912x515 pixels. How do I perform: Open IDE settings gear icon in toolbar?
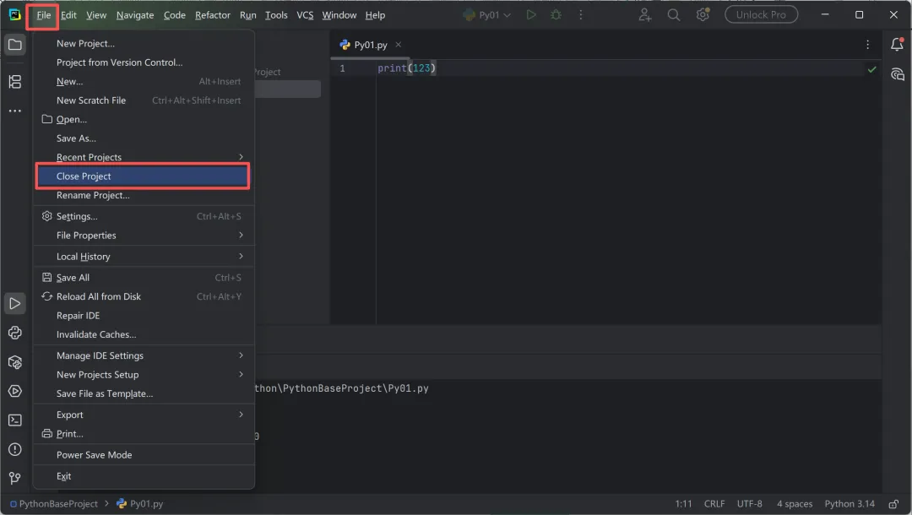(703, 14)
